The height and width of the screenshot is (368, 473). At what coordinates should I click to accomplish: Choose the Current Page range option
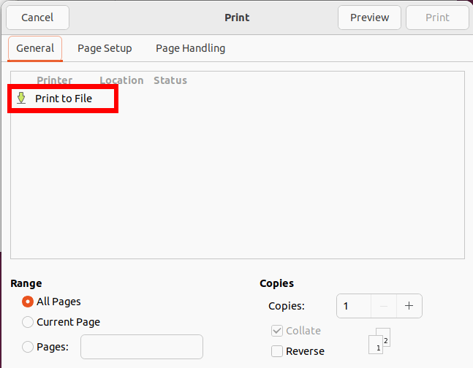(x=28, y=322)
